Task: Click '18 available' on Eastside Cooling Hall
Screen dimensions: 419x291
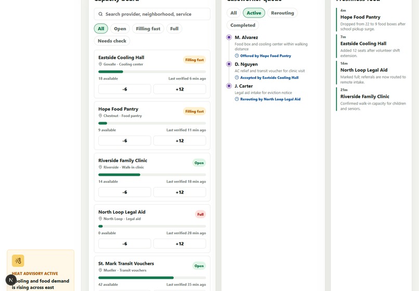Action: coord(108,78)
